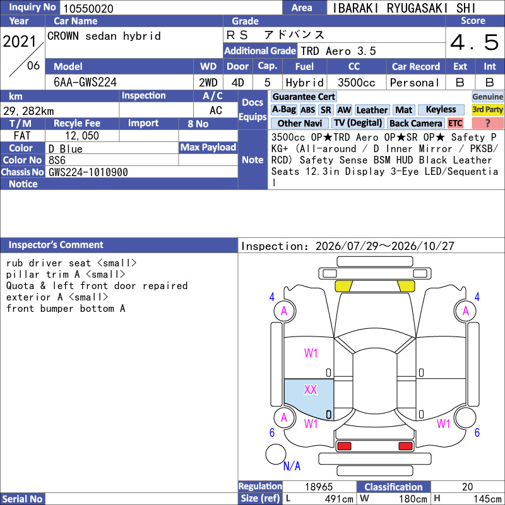The image size is (505, 505).
Task: Click the 'Quota & left front door repaired' line
Action: (97, 286)
